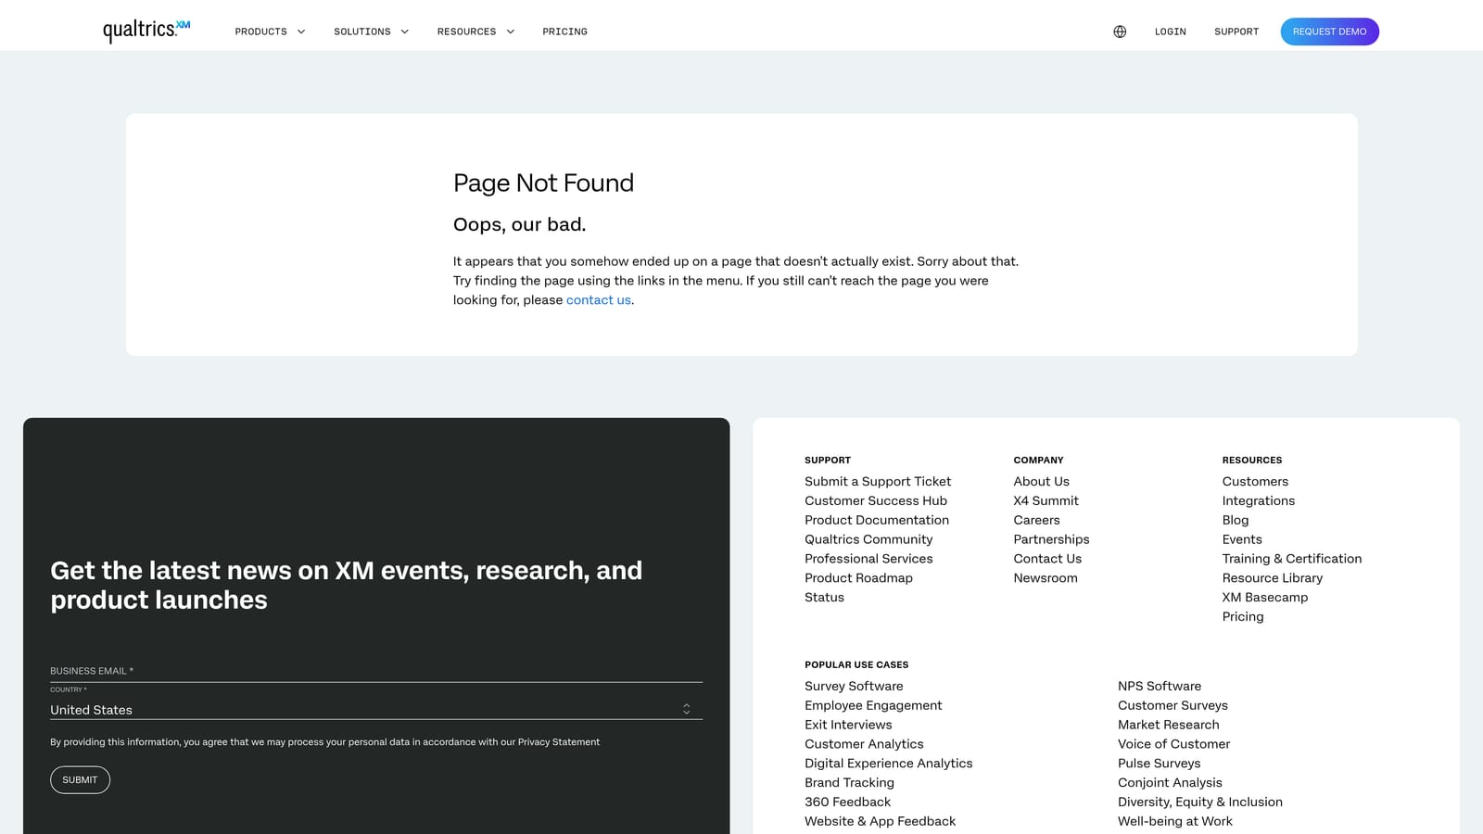Follow the contact us link
Viewport: 1483px width, 834px height.
click(x=599, y=300)
